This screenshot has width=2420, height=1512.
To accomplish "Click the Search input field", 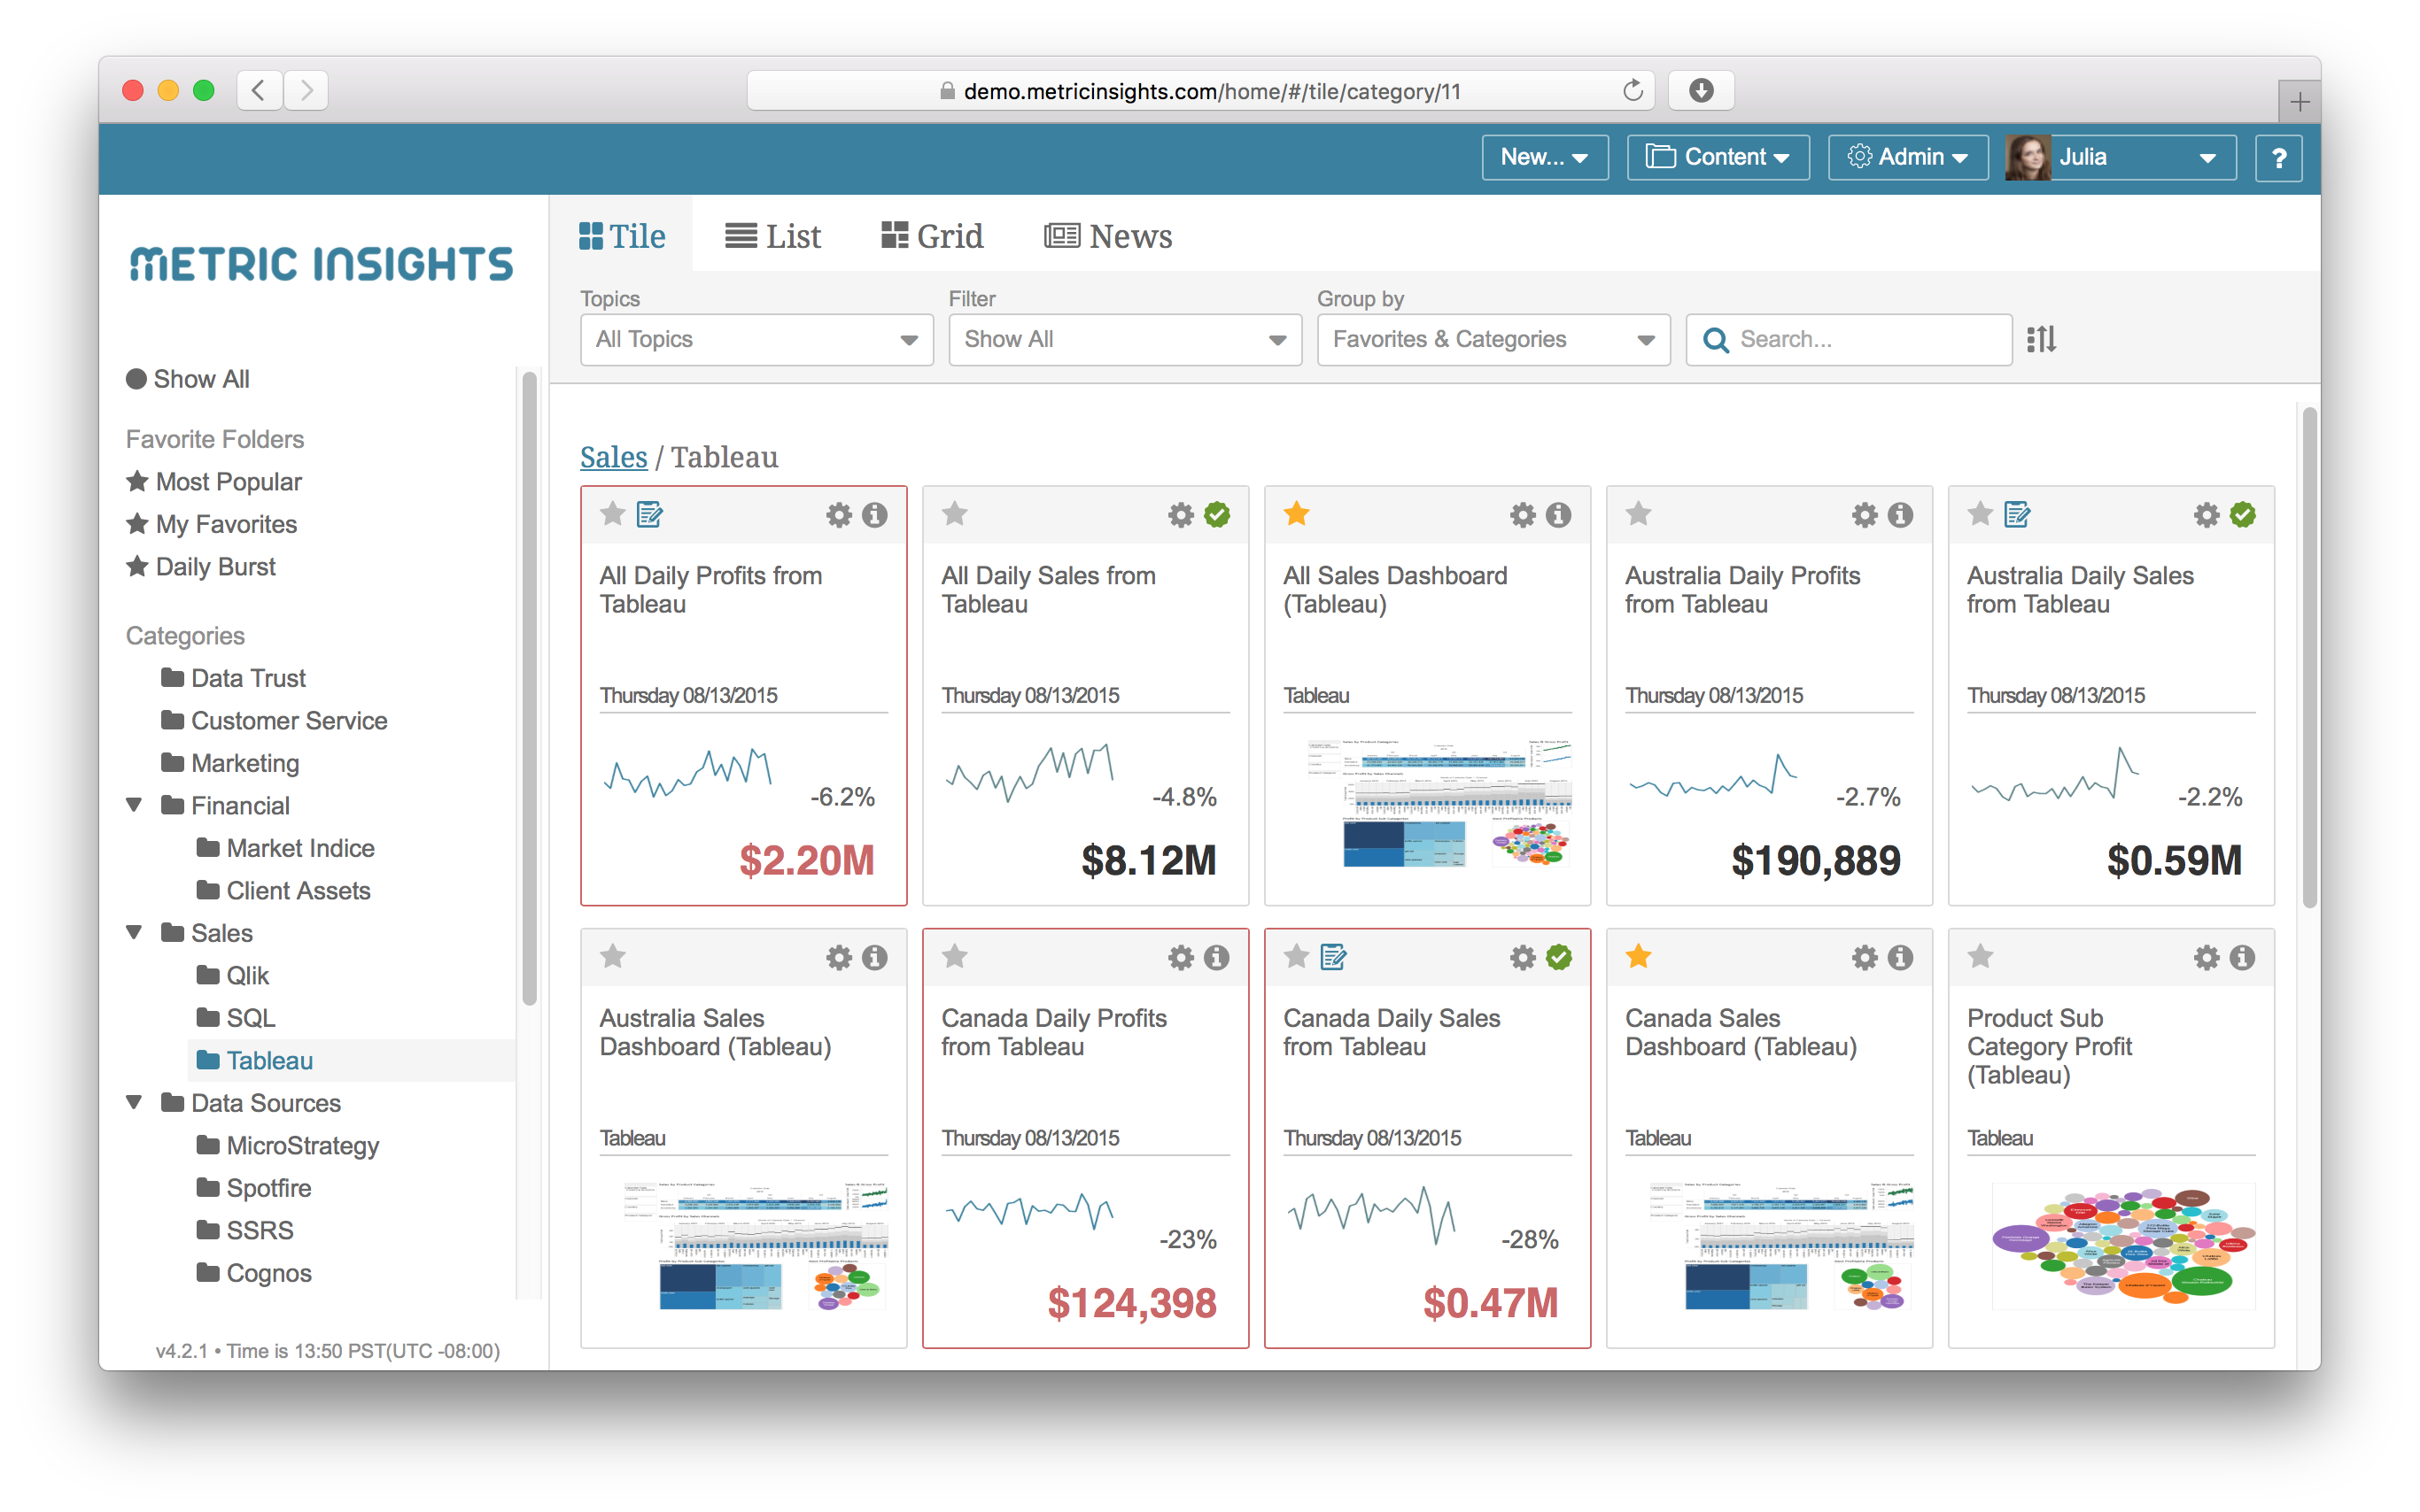I will 1849,340.
